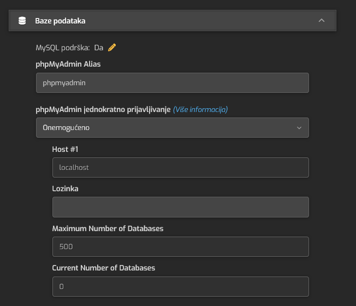Click the Da value next to MySQL podrška
The width and height of the screenshot is (356, 306).
pos(99,48)
